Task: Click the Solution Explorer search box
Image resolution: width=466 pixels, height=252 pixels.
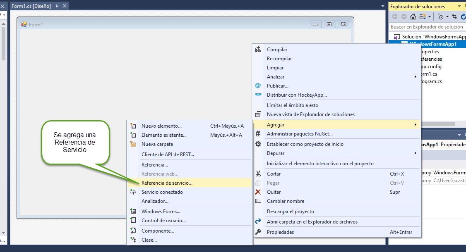Action: tap(426, 27)
